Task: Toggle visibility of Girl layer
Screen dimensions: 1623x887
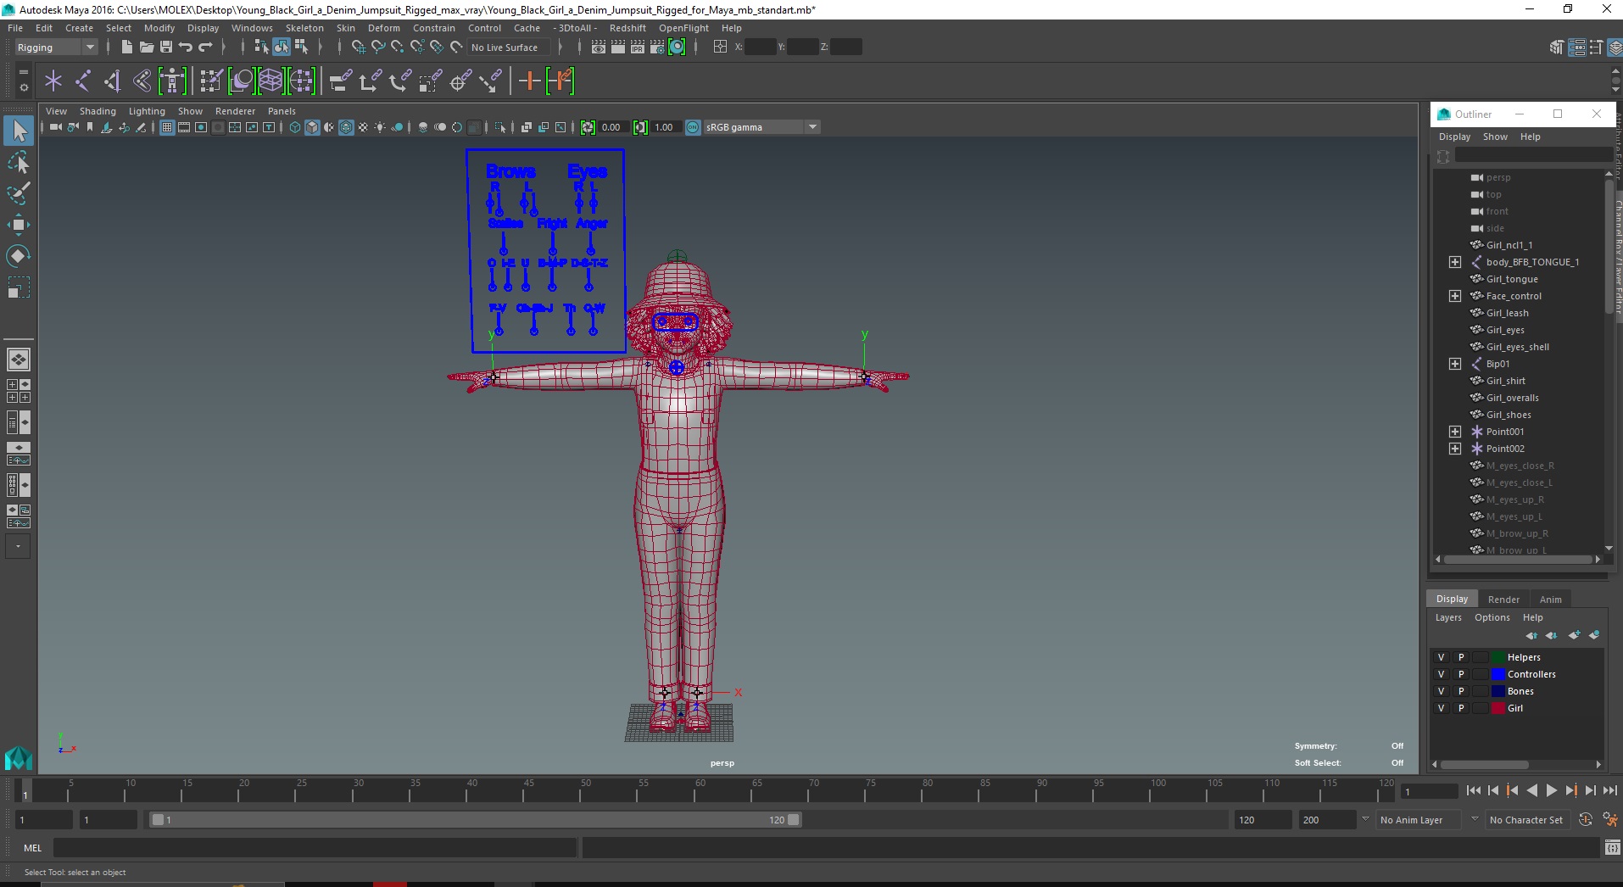Action: [1441, 708]
